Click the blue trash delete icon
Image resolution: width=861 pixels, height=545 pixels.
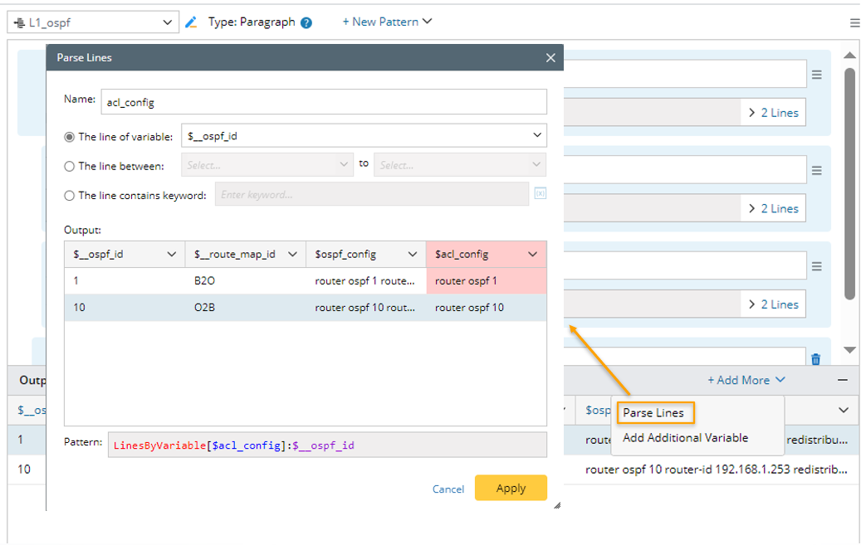click(x=815, y=358)
